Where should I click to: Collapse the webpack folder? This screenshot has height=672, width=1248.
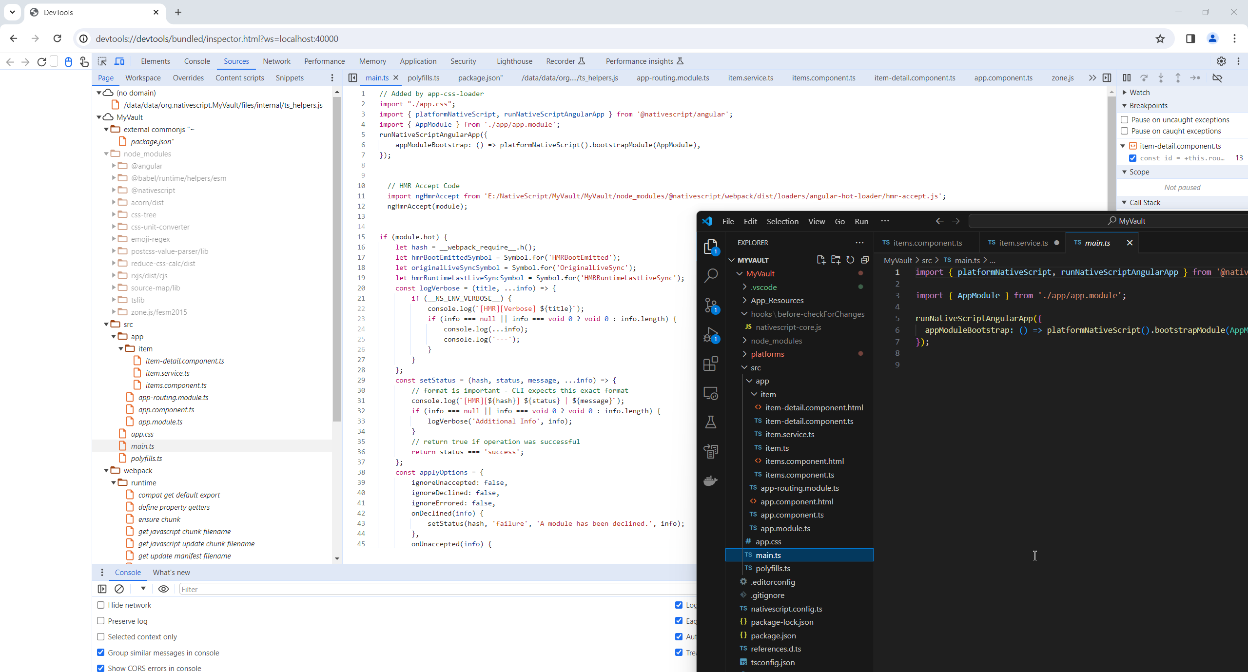(106, 470)
